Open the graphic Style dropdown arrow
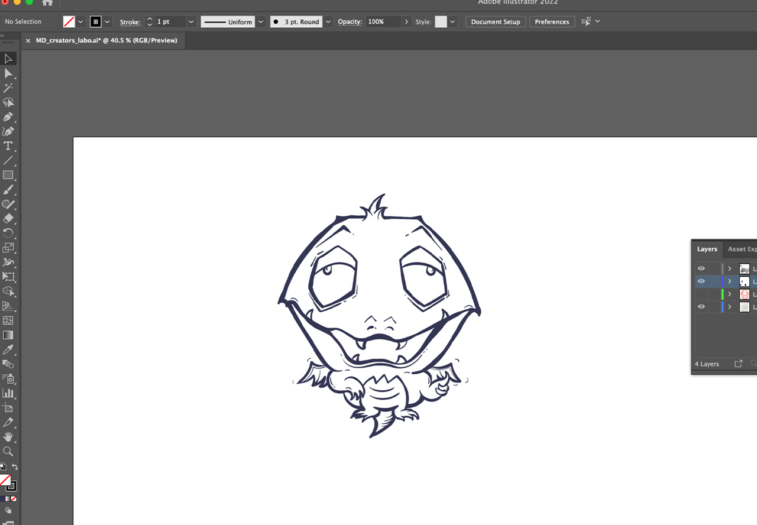757x525 pixels. point(452,22)
